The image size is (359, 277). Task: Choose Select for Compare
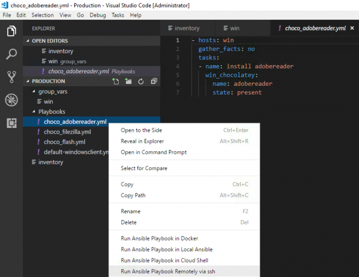click(184, 168)
